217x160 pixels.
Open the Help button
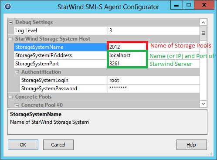coord(192,145)
